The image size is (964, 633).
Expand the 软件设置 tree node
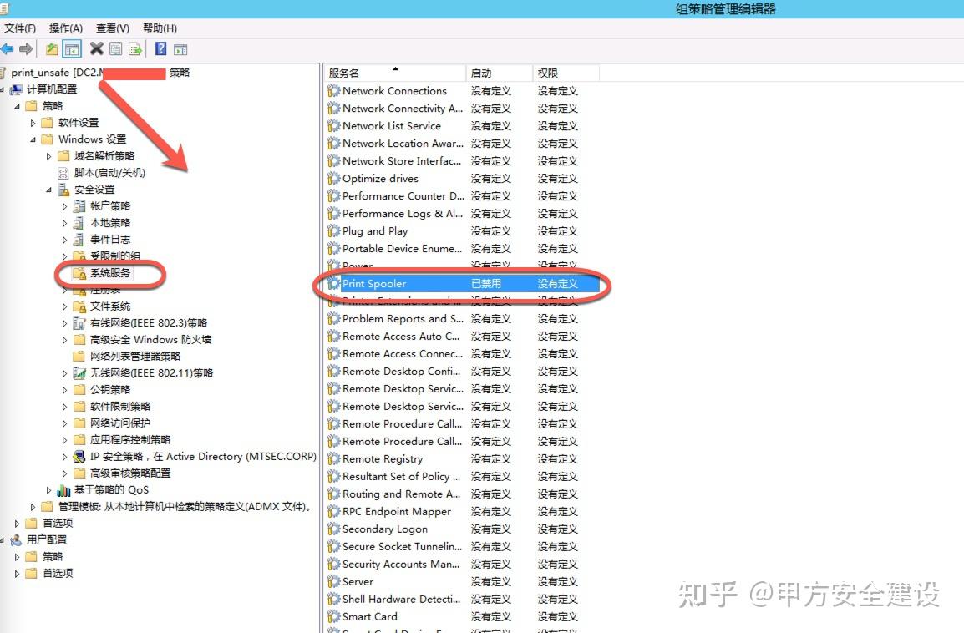pyautogui.click(x=32, y=122)
